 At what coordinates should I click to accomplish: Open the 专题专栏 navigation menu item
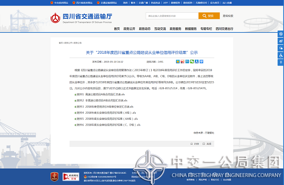click(x=206, y=29)
